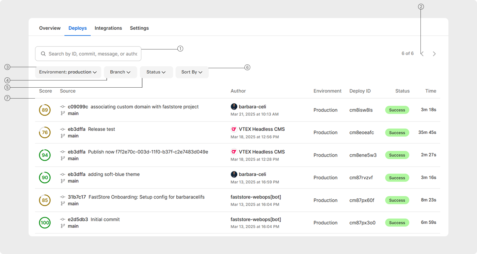477x254 pixels.
Task: Go to next page arrow
Action: tap(434, 54)
